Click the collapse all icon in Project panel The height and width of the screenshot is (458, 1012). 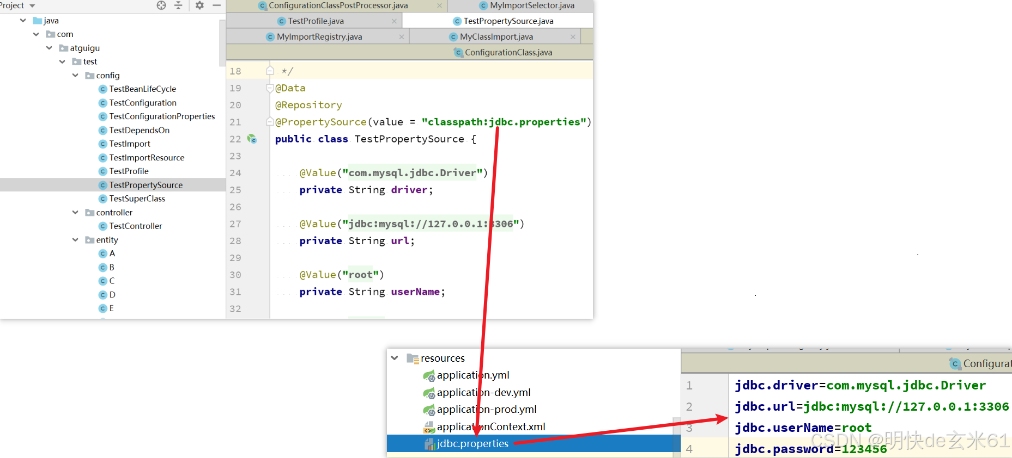click(178, 5)
